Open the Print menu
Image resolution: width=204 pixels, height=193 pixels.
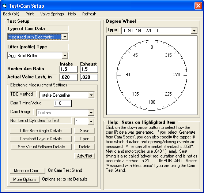[30, 14]
